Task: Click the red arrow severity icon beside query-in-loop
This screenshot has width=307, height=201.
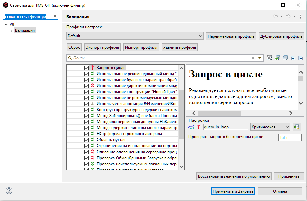Action: [x=198, y=127]
